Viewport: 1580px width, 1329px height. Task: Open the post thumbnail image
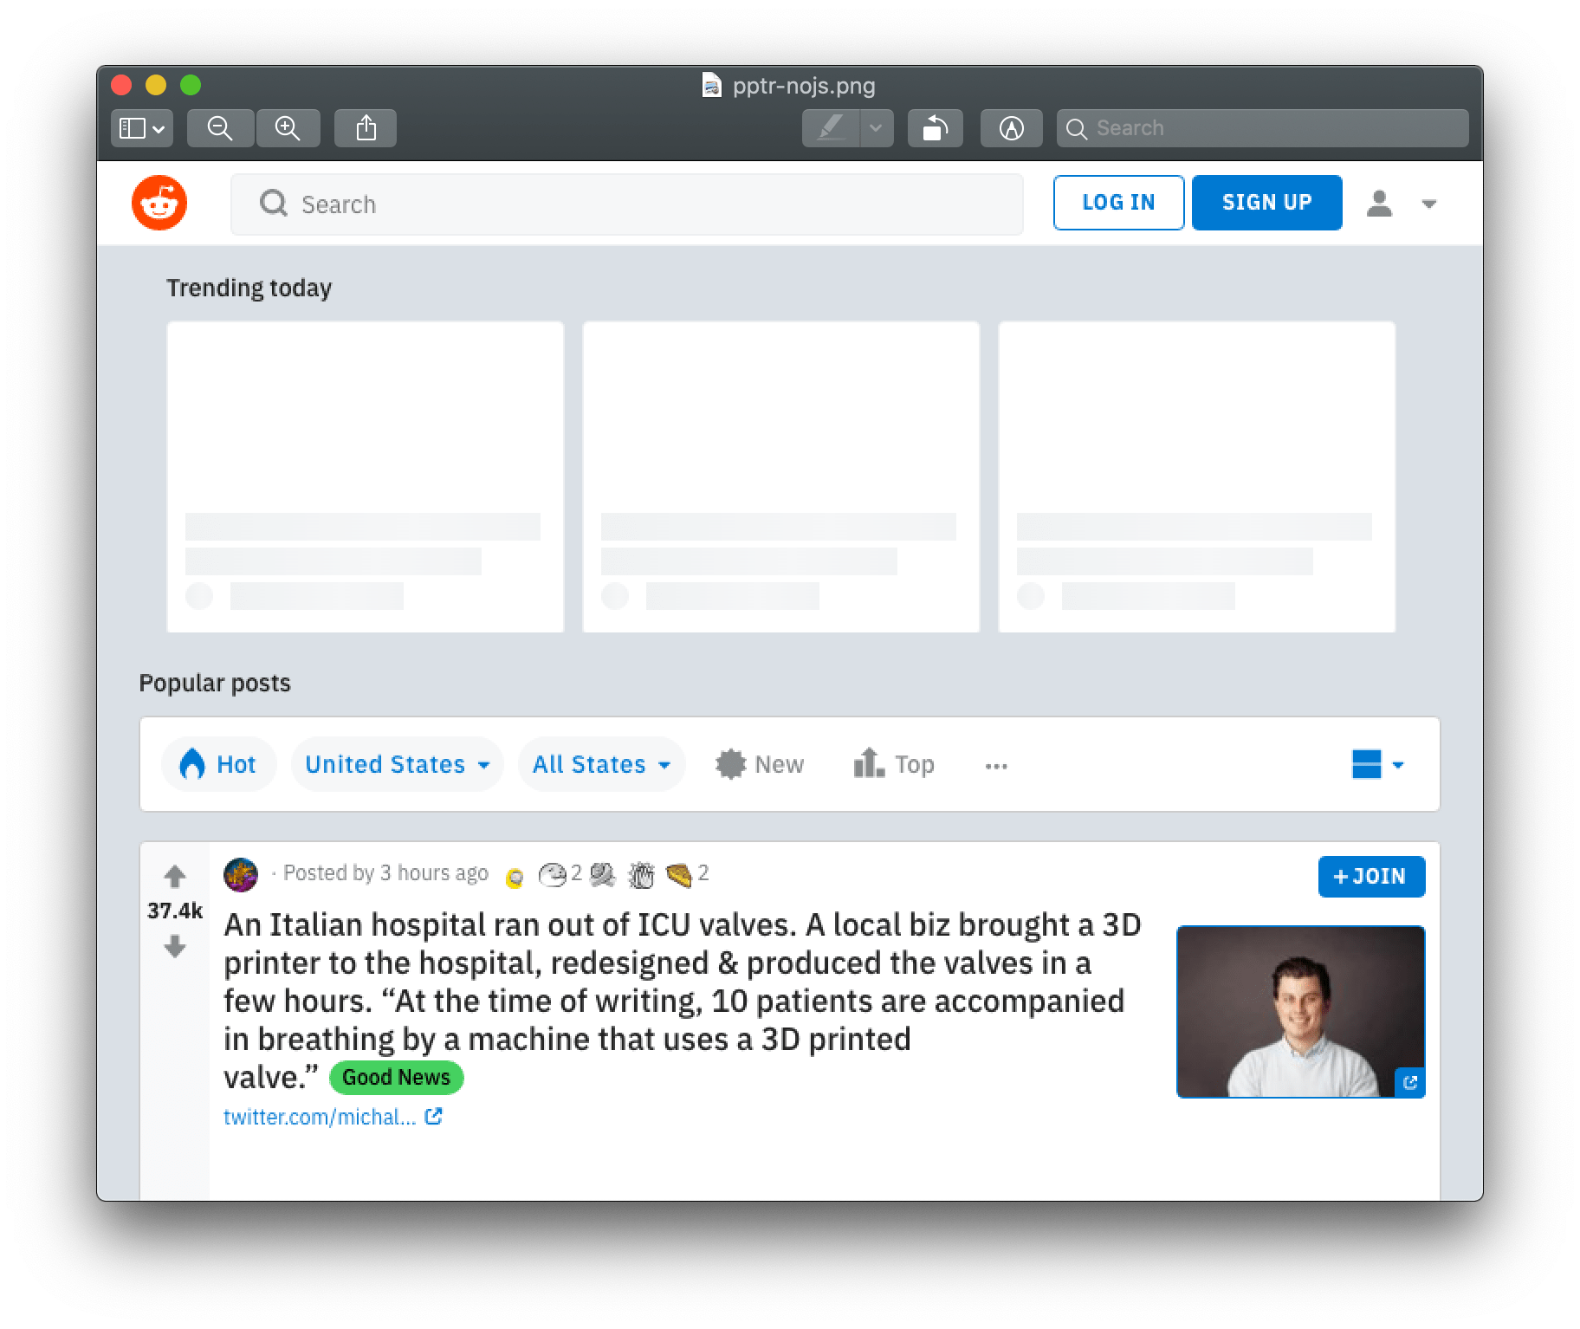coord(1300,1011)
